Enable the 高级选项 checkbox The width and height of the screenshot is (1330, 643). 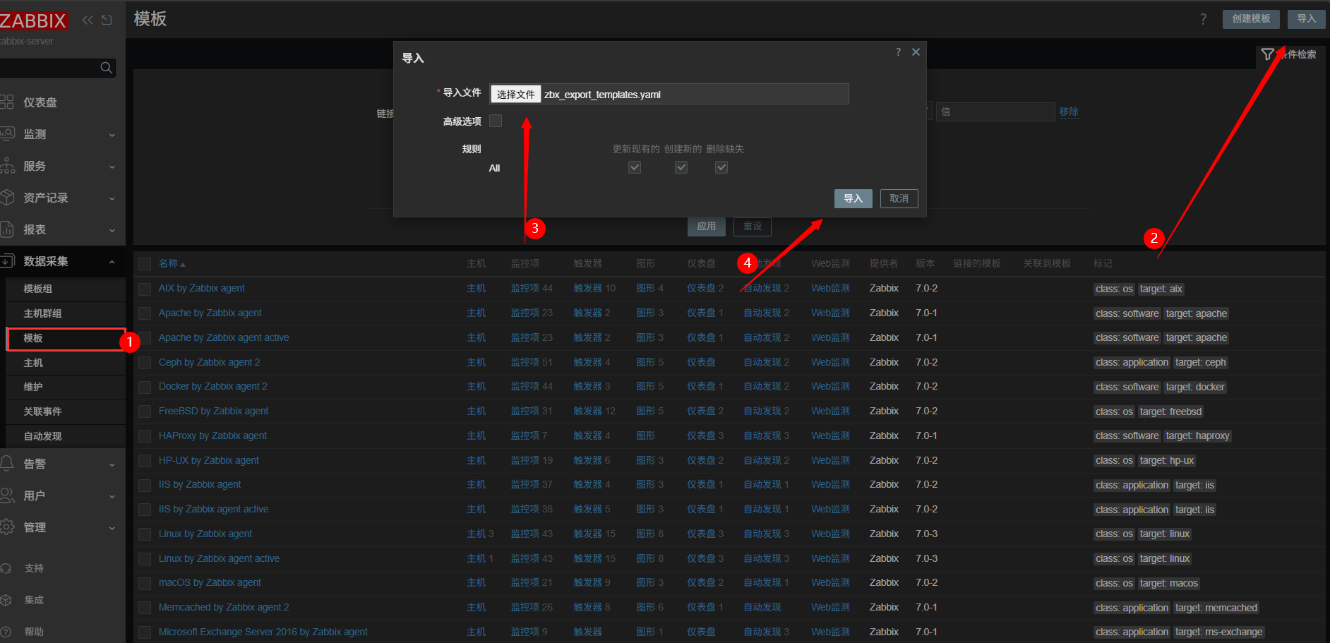[496, 121]
